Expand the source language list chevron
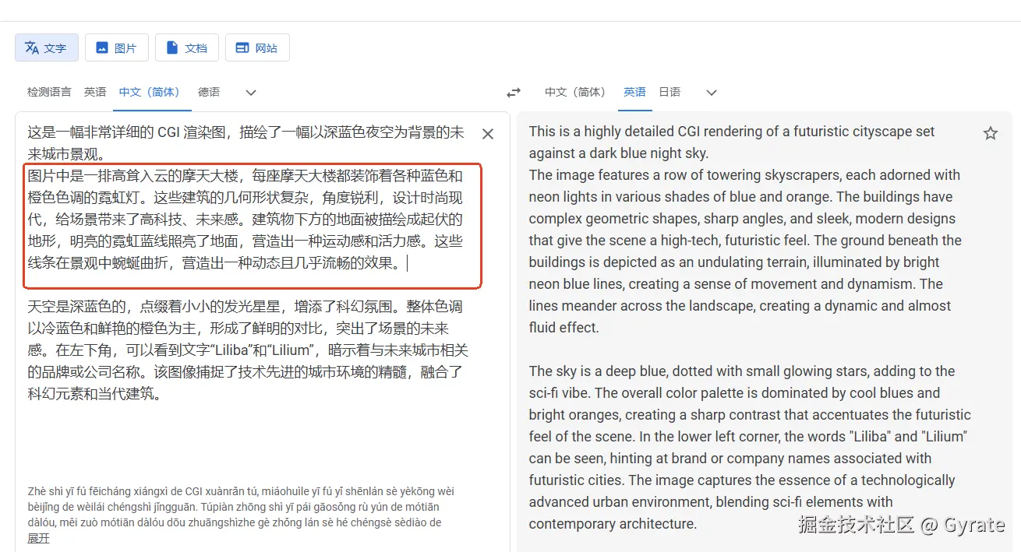This screenshot has height=552, width=1021. point(251,93)
